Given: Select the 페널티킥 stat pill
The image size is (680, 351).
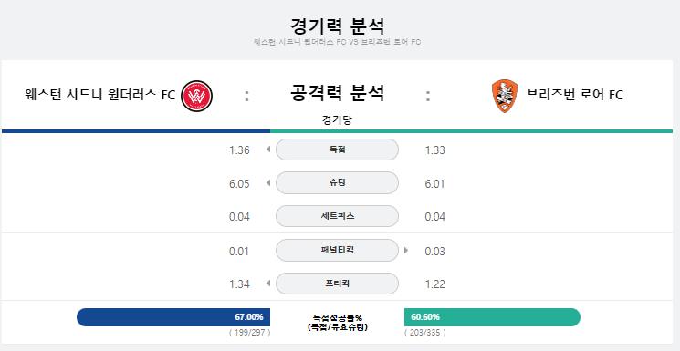Looking at the screenshot, I should tap(337, 250).
